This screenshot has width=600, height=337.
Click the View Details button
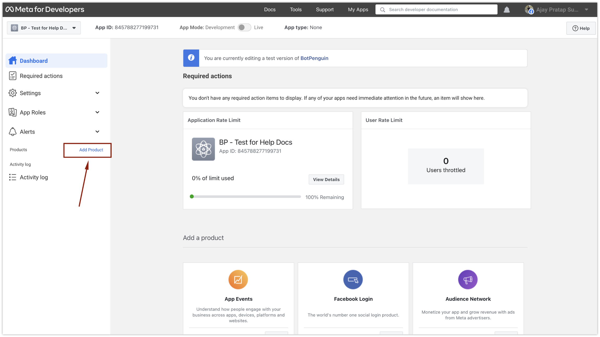[326, 179]
